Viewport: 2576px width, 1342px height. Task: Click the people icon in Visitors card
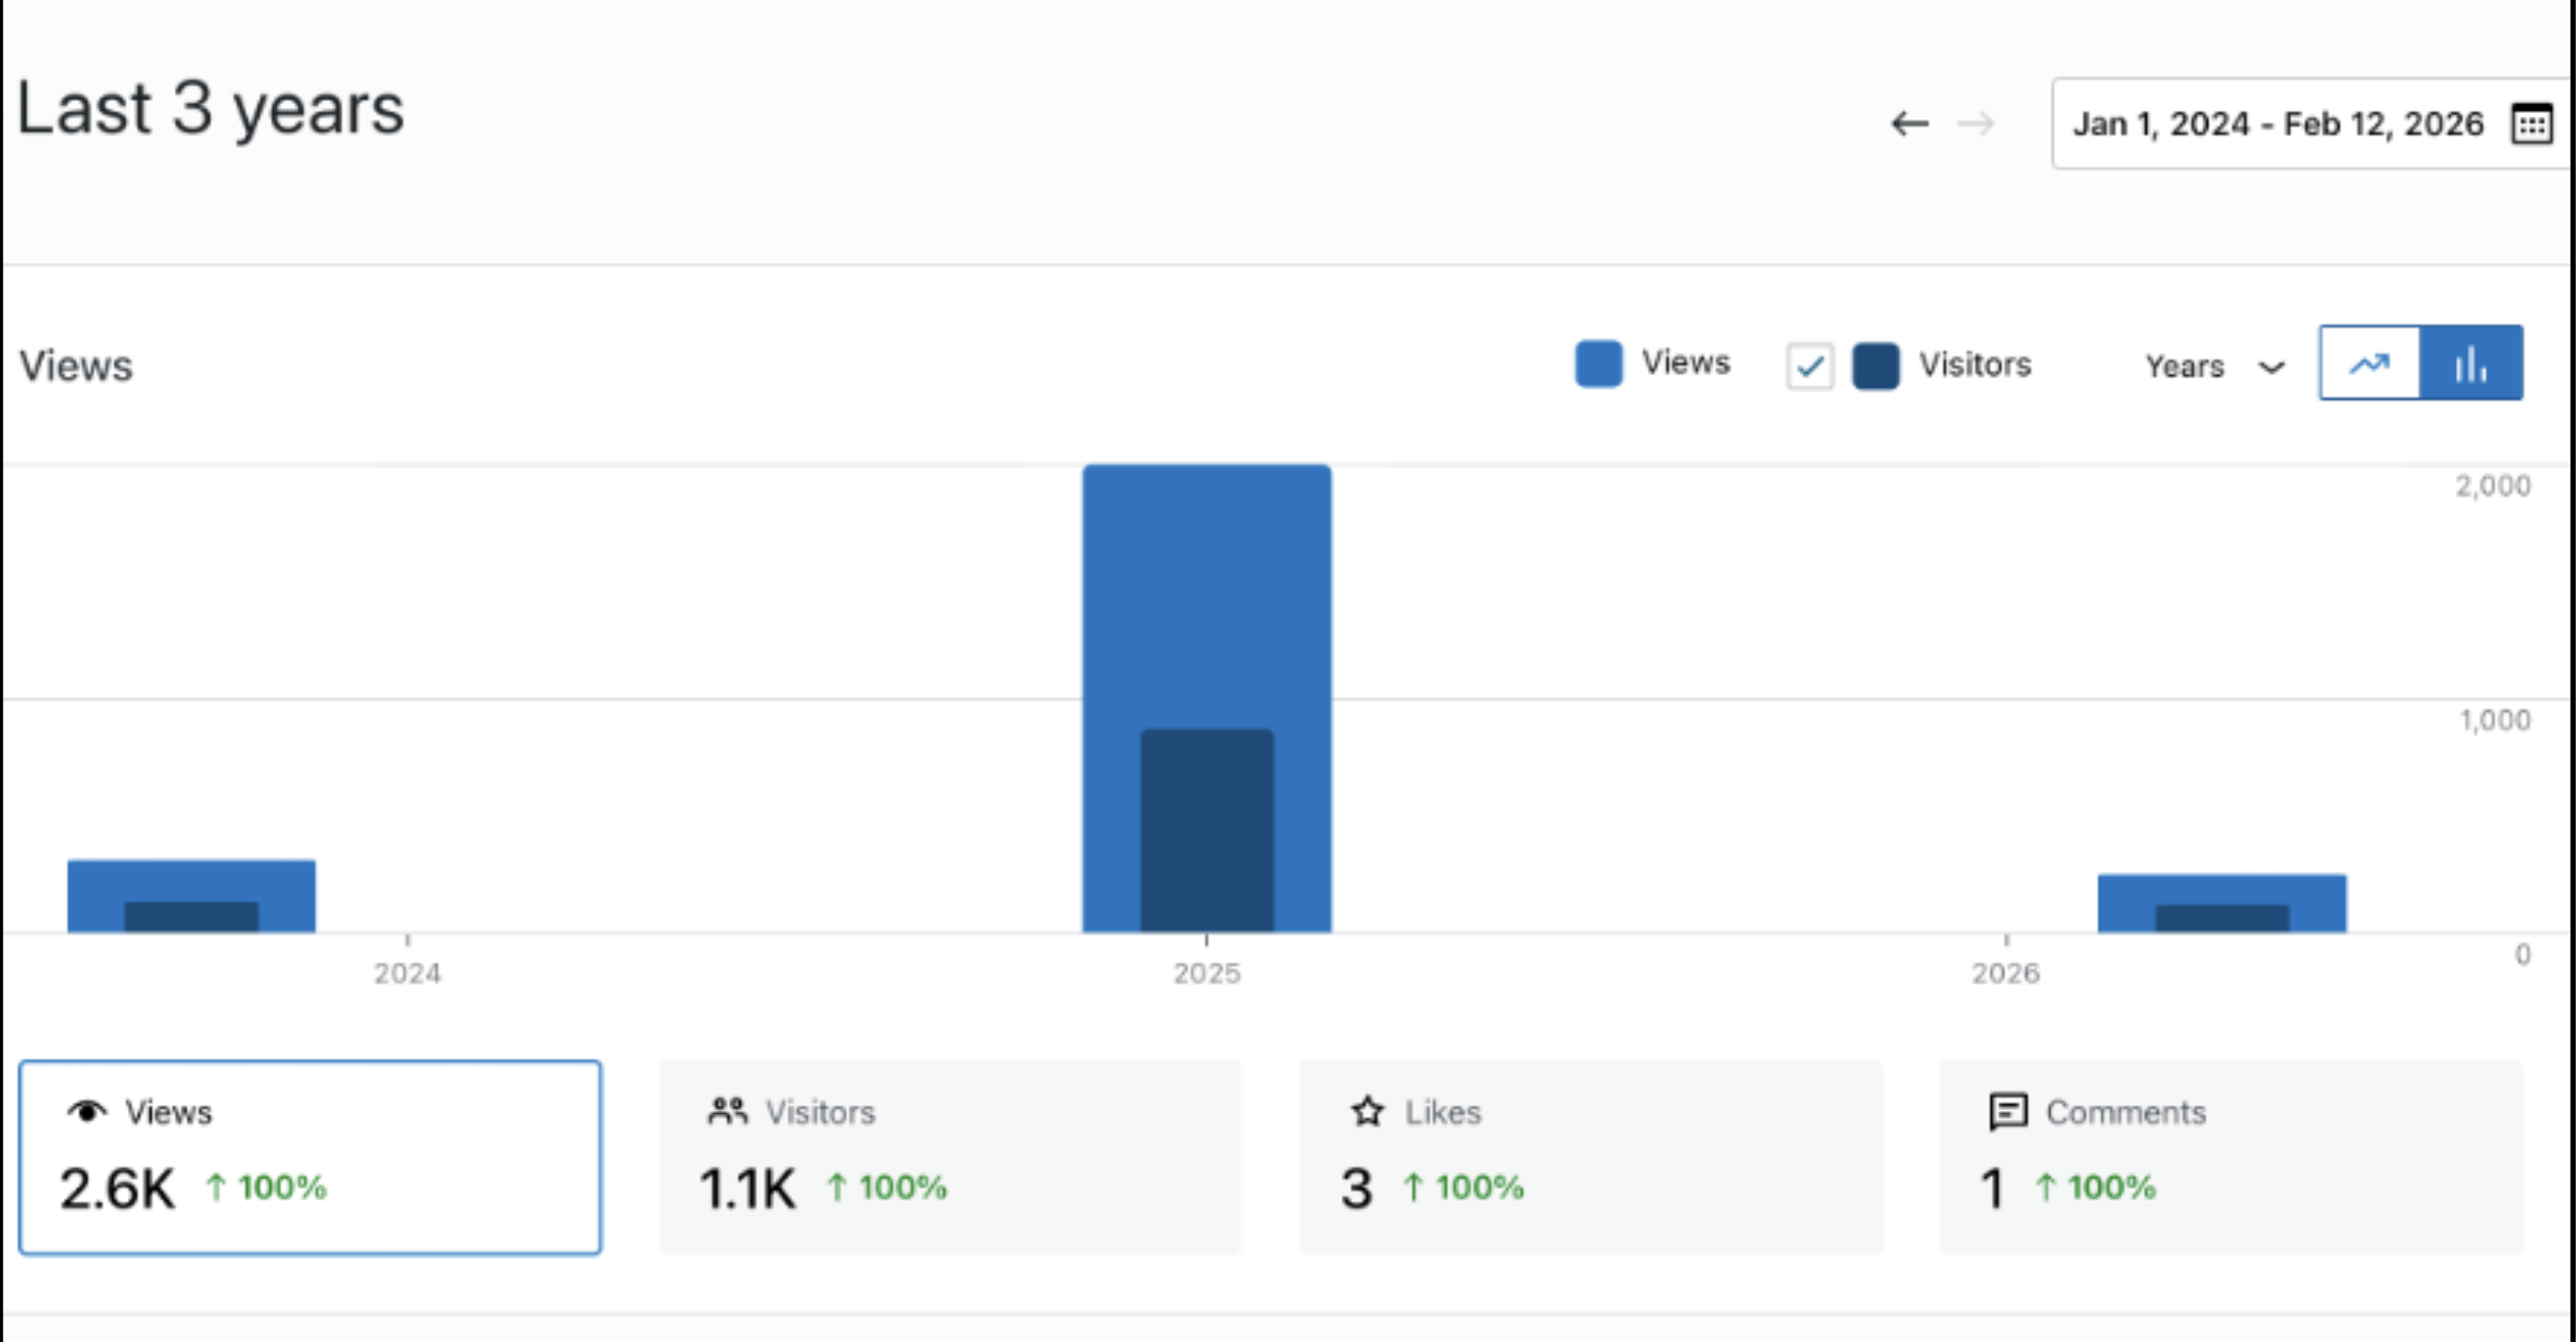pos(727,1112)
